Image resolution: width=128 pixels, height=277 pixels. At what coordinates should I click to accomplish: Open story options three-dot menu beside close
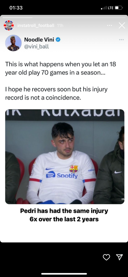(109, 25)
